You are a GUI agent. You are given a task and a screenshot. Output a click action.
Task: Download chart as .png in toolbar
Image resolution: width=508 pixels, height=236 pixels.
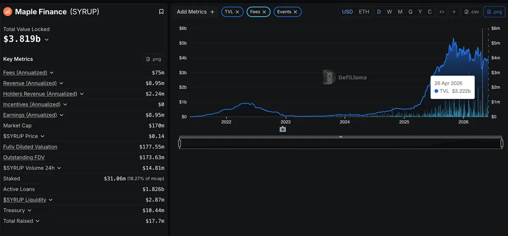click(x=494, y=12)
